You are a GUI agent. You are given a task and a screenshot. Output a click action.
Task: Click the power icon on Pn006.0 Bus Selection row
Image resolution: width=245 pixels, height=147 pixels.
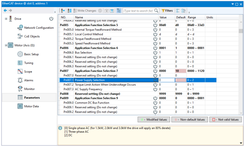coord(155,52)
